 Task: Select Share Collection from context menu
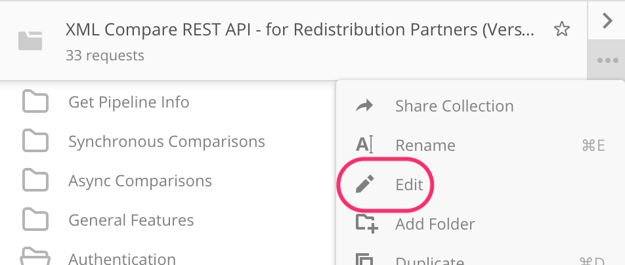[454, 106]
